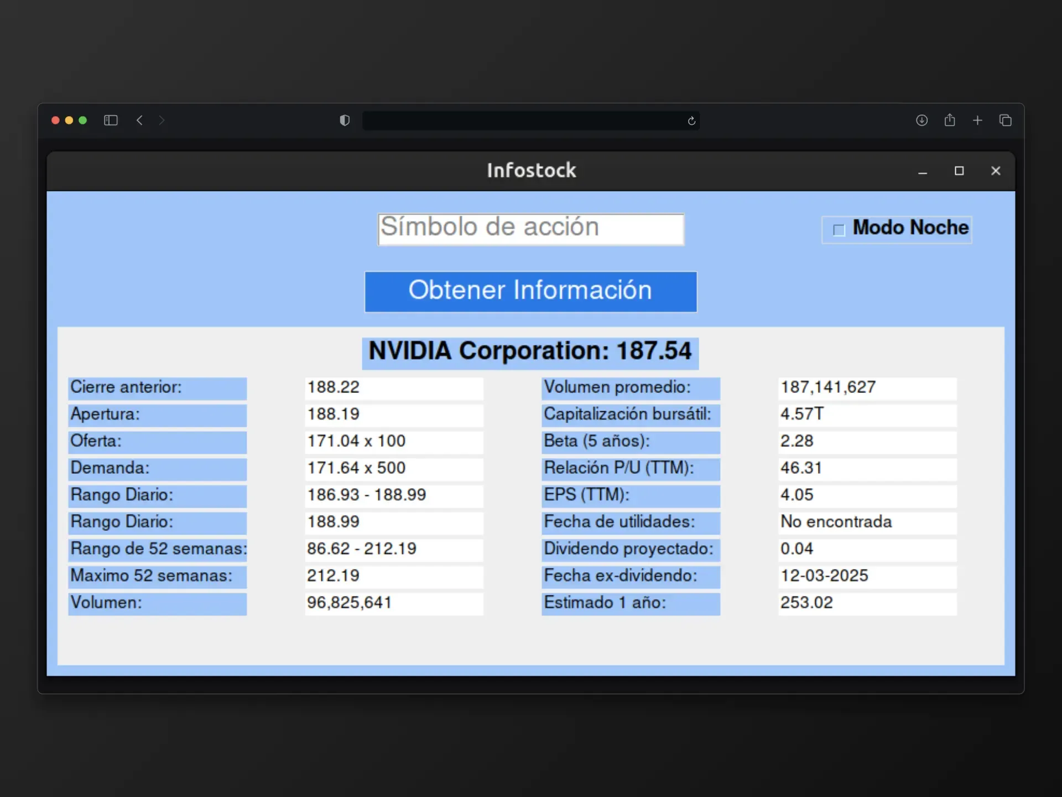Image resolution: width=1062 pixels, height=797 pixels.
Task: Click the EPS (TTM) label
Action: (631, 496)
